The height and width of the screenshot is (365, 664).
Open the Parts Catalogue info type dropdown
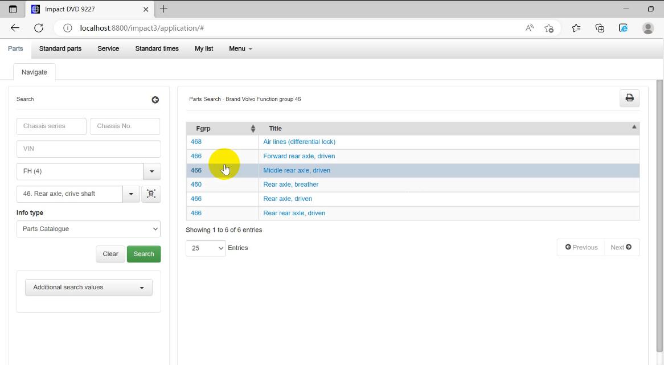[x=88, y=229]
